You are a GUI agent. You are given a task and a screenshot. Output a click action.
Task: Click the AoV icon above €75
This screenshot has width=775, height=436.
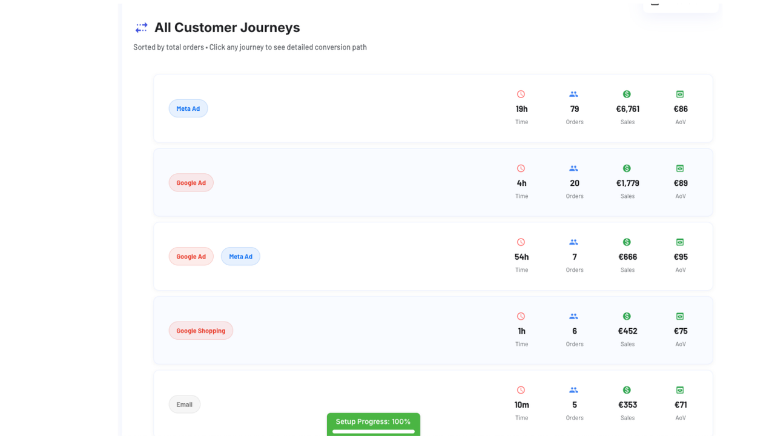coord(680,317)
